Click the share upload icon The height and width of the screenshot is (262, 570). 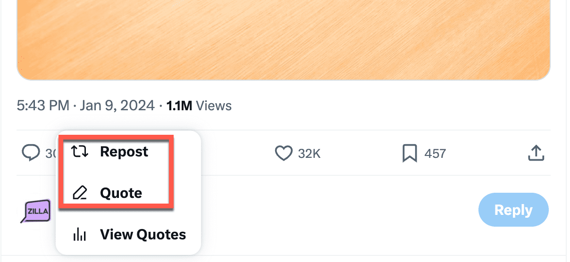coord(536,153)
